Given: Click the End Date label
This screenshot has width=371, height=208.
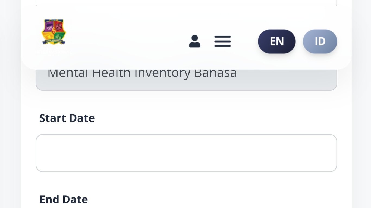Looking at the screenshot, I should click(x=64, y=199).
